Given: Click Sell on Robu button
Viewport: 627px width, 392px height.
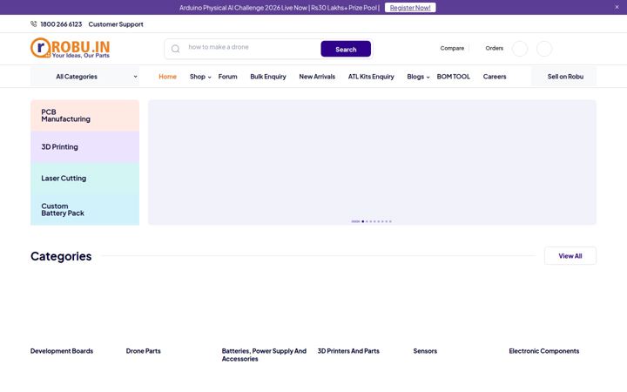Looking at the screenshot, I should [563, 77].
